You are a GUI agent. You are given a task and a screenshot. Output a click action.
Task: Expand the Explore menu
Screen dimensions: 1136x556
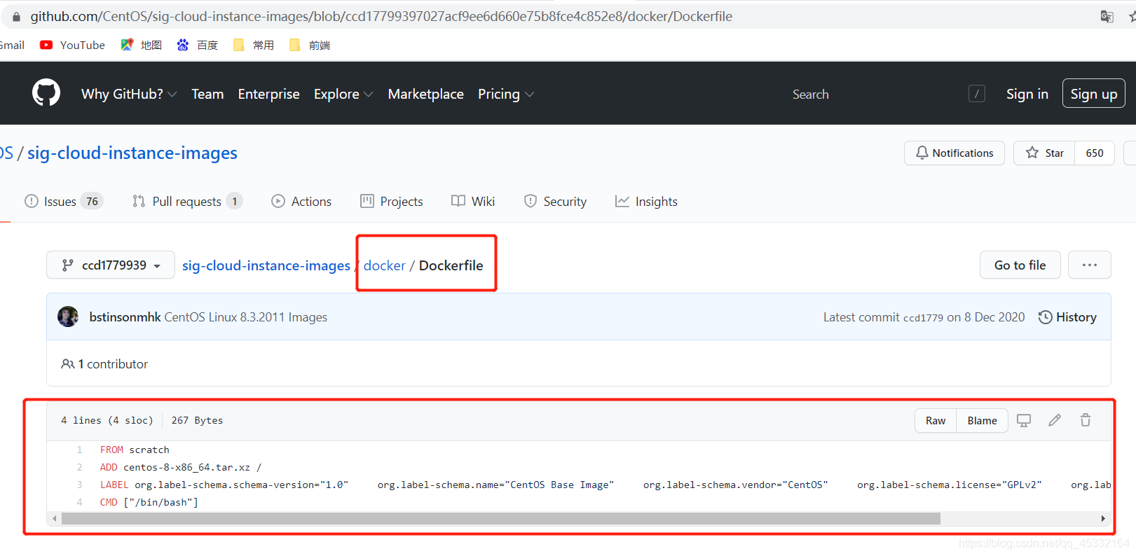coord(343,94)
